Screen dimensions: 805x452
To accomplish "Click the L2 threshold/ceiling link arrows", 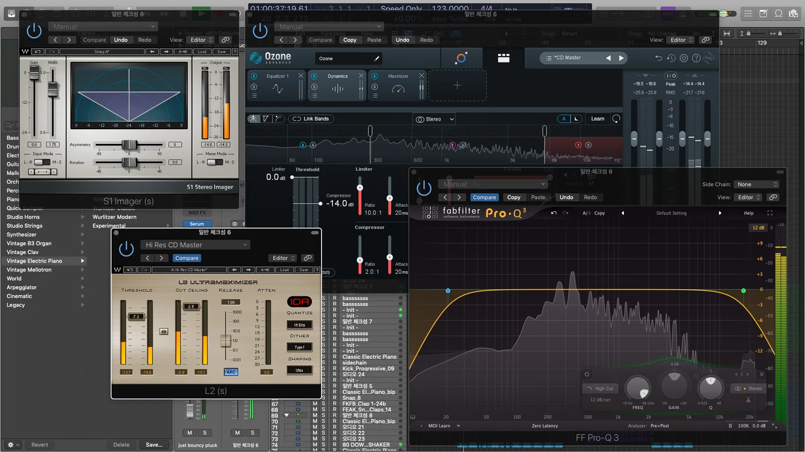I will pos(163,332).
